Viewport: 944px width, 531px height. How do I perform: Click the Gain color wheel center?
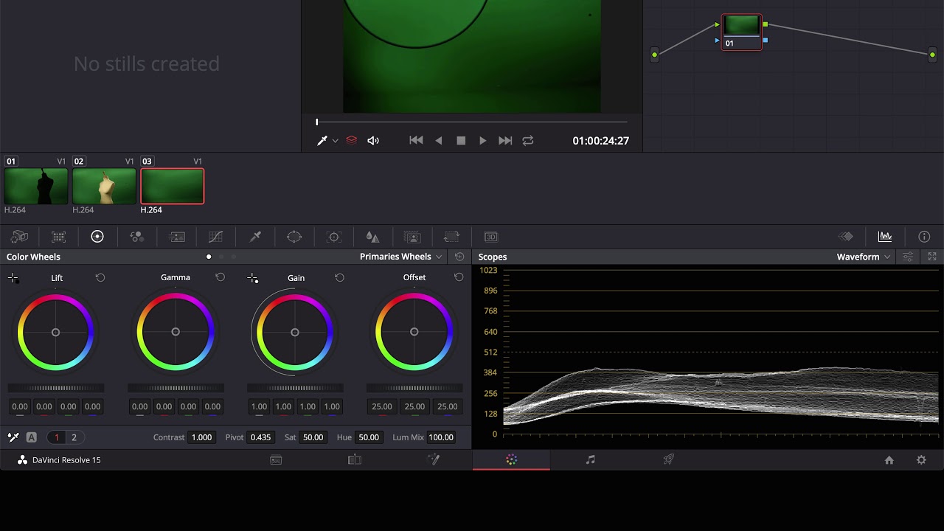(295, 333)
